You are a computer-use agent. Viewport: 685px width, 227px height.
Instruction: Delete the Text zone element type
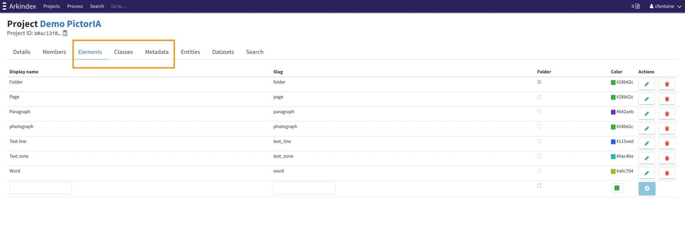pos(667,158)
